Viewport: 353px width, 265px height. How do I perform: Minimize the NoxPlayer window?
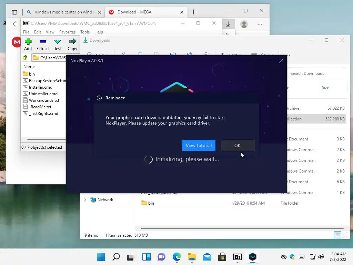pos(270,61)
